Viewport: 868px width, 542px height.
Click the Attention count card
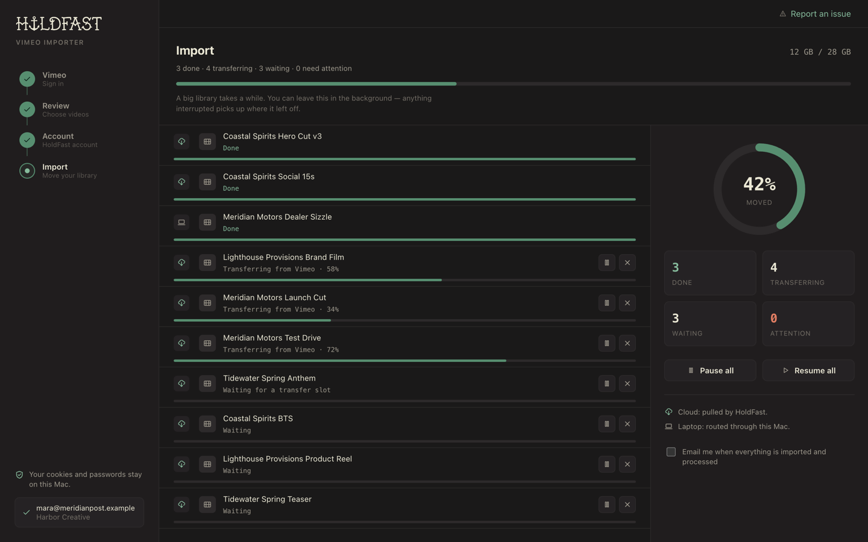pos(808,323)
